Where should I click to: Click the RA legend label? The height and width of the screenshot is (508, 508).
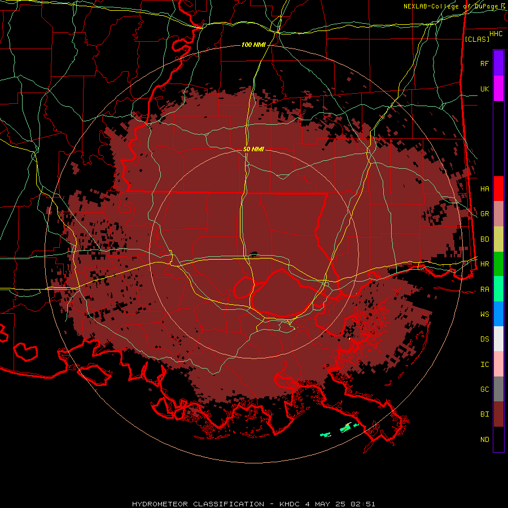[485, 290]
